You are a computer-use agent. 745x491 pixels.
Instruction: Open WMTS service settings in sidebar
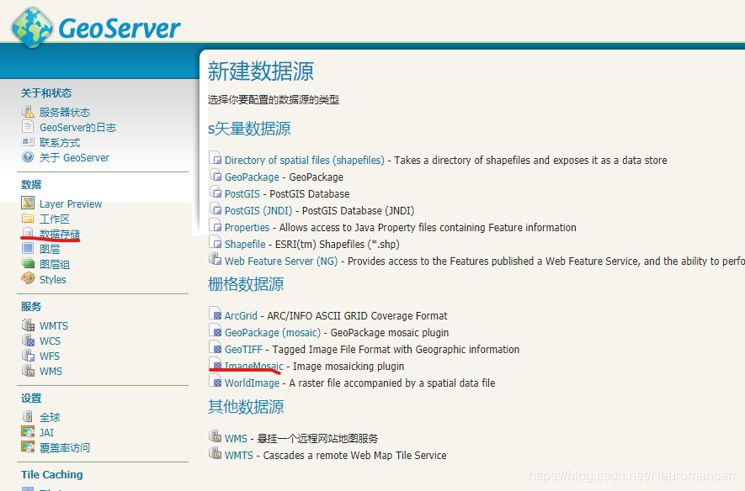pos(54,326)
